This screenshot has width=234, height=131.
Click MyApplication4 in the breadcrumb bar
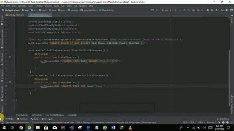click(x=11, y=10)
